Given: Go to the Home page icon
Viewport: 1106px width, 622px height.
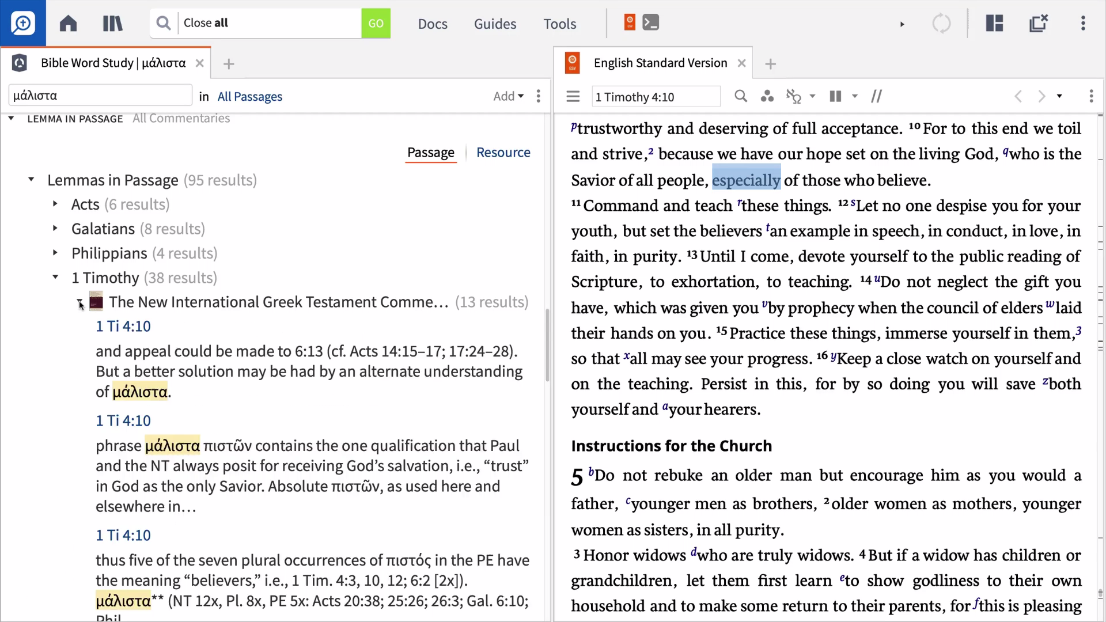Looking at the screenshot, I should [x=68, y=23].
